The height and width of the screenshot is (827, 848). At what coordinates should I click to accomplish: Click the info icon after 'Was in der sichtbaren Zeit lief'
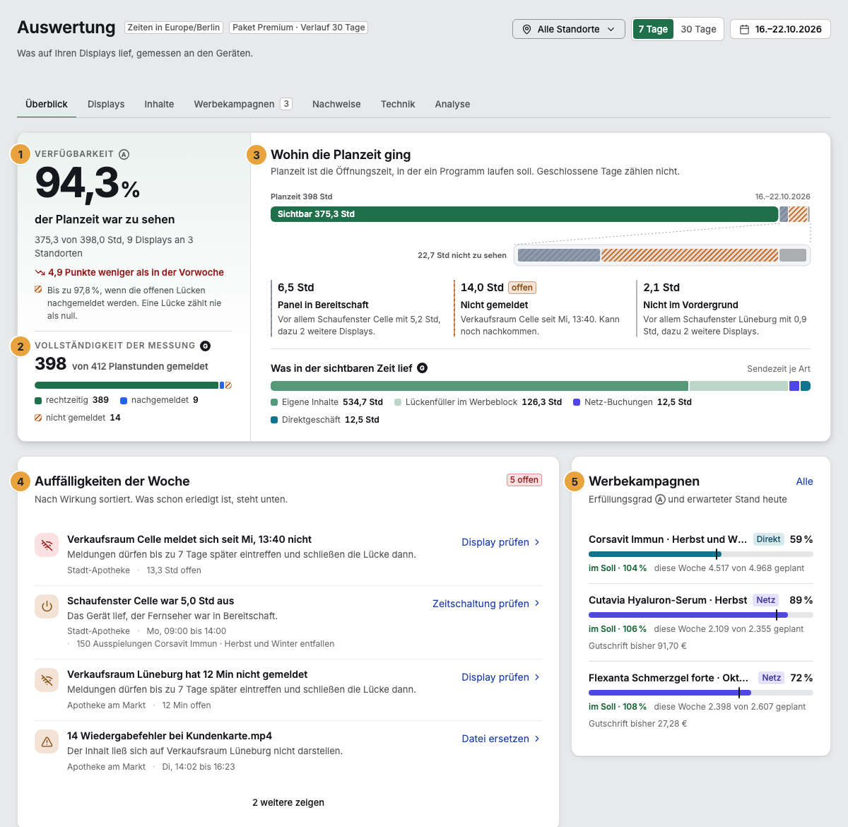(423, 368)
